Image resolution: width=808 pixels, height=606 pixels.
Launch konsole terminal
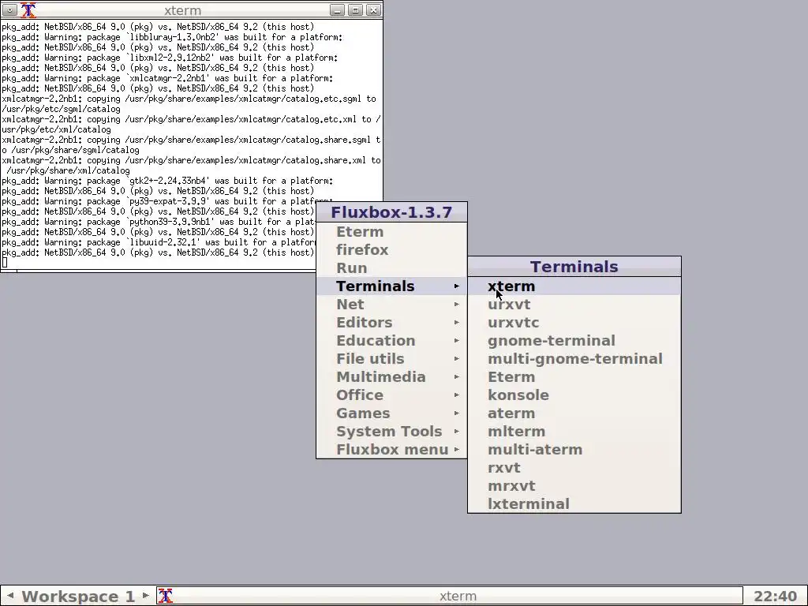pyautogui.click(x=574, y=395)
